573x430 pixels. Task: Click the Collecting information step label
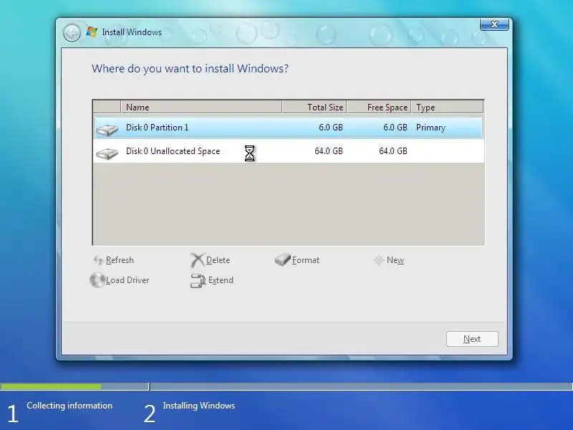click(x=69, y=406)
